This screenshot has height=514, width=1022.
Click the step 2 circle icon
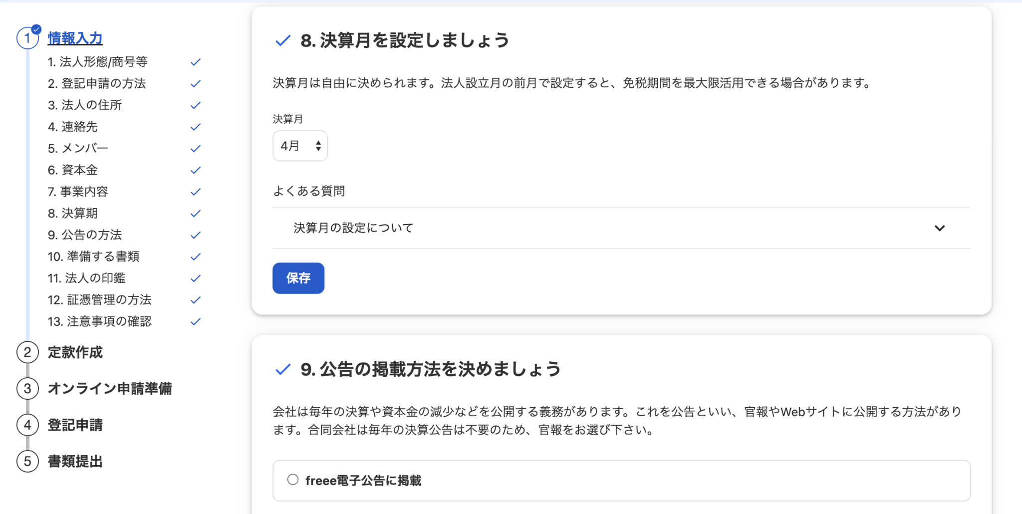27,352
